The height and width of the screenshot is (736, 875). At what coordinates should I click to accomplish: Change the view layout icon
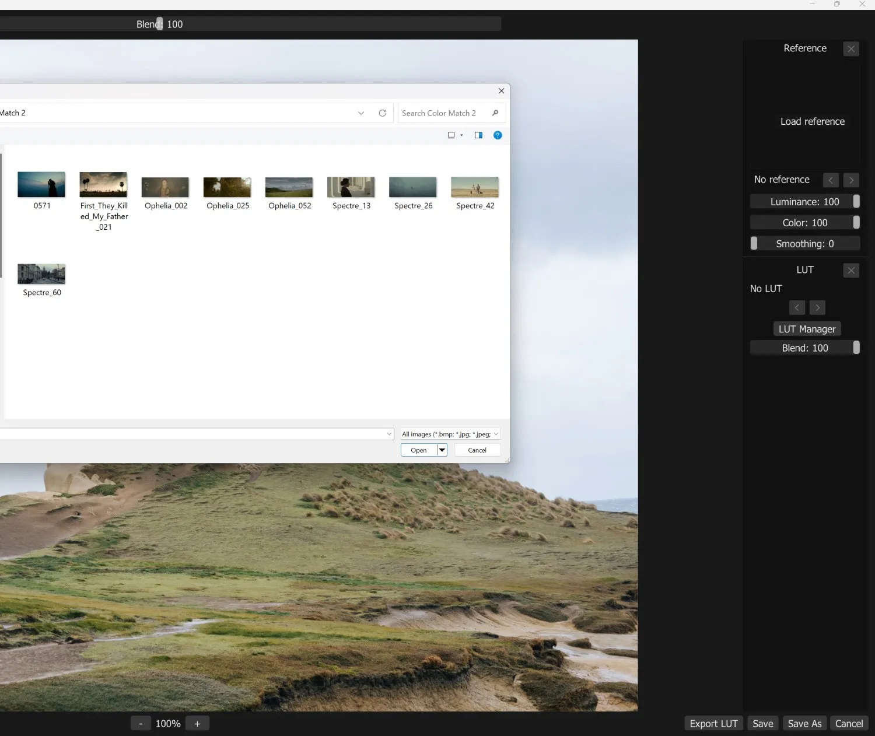451,135
